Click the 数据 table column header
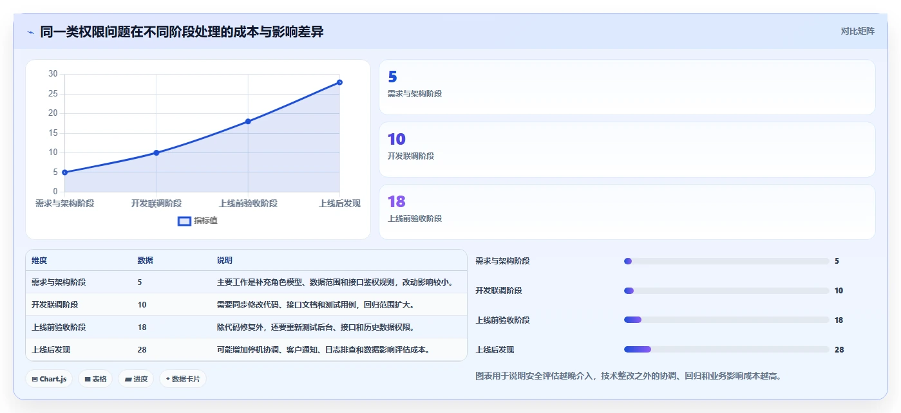The image size is (901, 413). 146,261
